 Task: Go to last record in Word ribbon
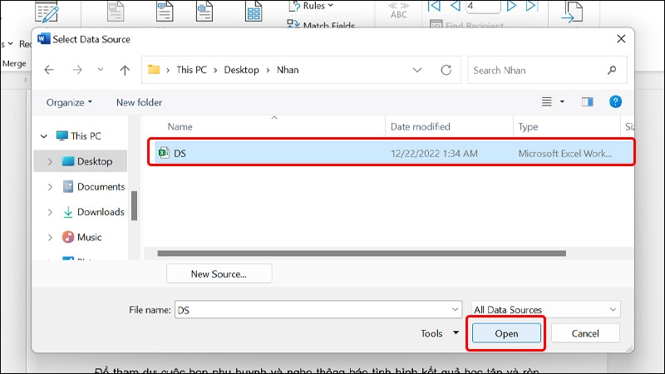coord(531,6)
